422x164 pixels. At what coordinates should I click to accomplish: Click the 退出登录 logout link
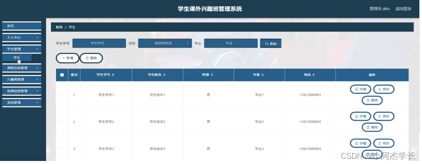(403, 9)
